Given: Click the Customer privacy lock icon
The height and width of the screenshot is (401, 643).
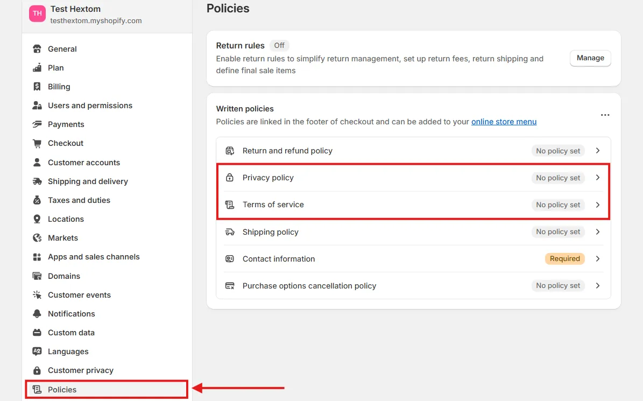Looking at the screenshot, I should [37, 370].
